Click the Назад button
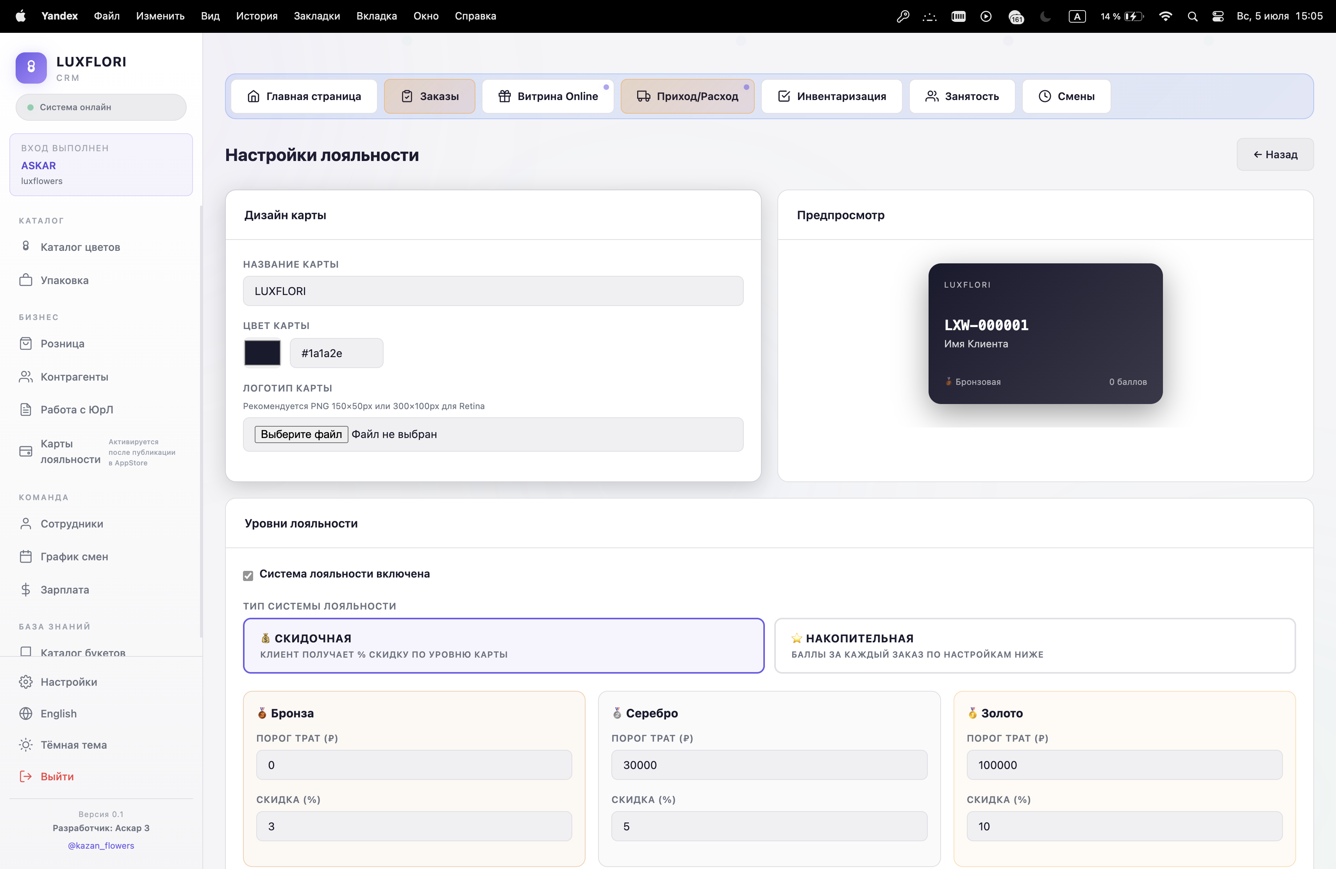This screenshot has height=869, width=1336. [x=1275, y=154]
